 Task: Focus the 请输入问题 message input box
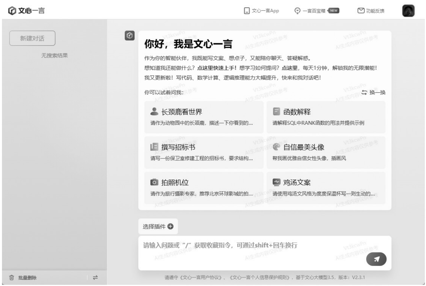[265, 253]
